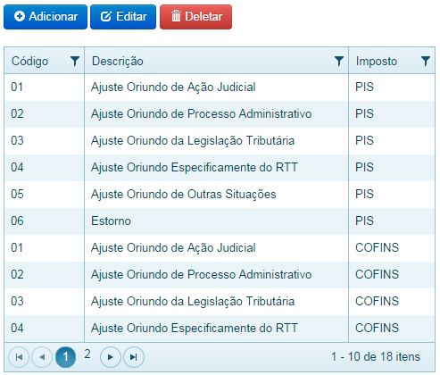Select row 'Ajuste Oriundo de Outras Situações'
The height and width of the screenshot is (375, 440).
click(x=220, y=195)
